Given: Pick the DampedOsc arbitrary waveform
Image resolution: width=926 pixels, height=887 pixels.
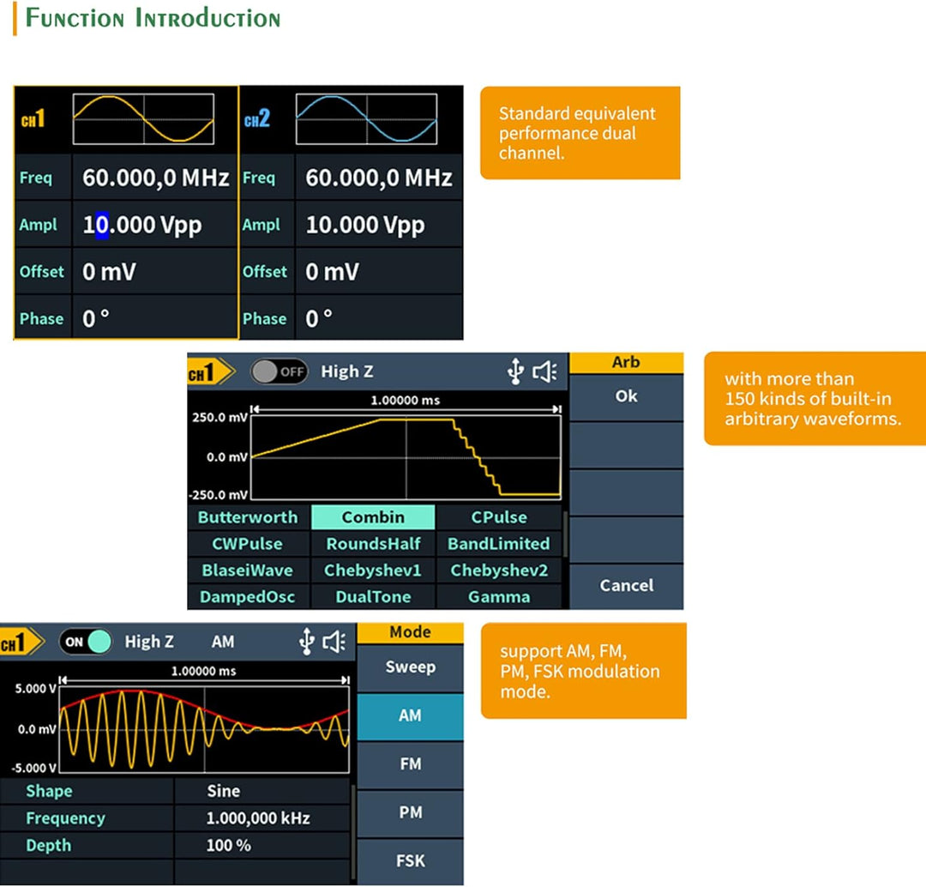Looking at the screenshot, I should pyautogui.click(x=248, y=597).
